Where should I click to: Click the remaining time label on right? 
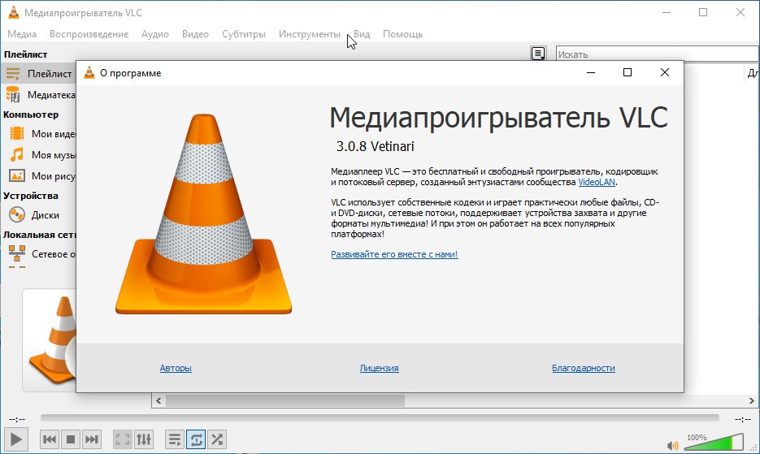[743, 419]
